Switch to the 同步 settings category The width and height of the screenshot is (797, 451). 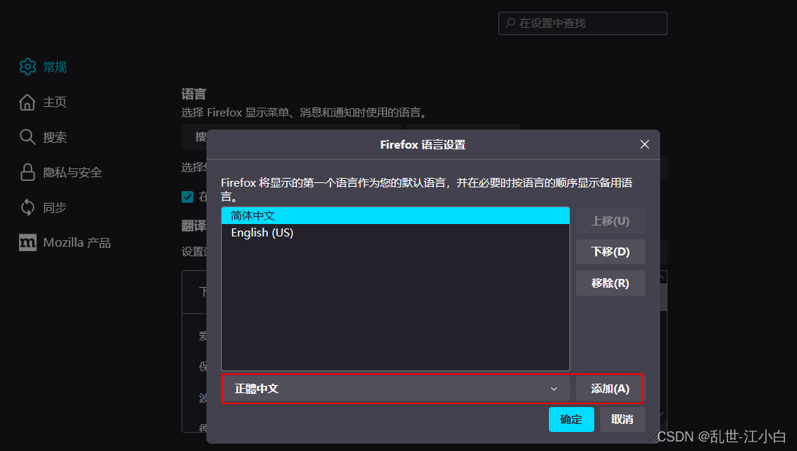(x=55, y=207)
